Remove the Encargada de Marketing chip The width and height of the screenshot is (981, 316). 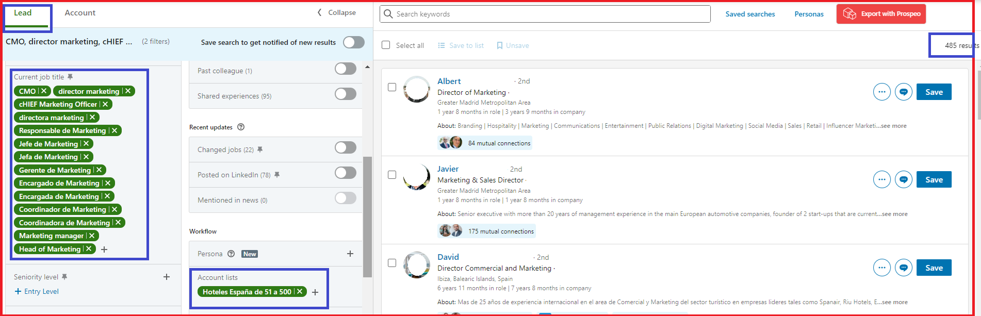[107, 196]
